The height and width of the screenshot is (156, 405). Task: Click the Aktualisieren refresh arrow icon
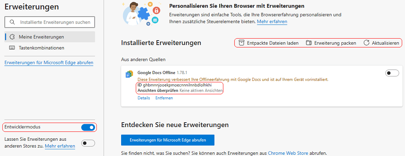[366, 43]
